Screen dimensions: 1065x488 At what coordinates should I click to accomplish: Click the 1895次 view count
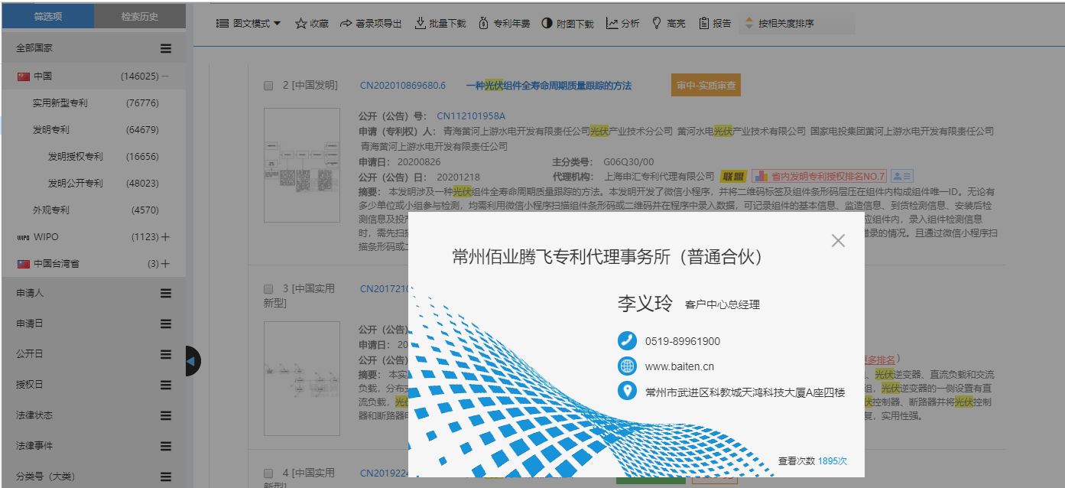coord(833,461)
